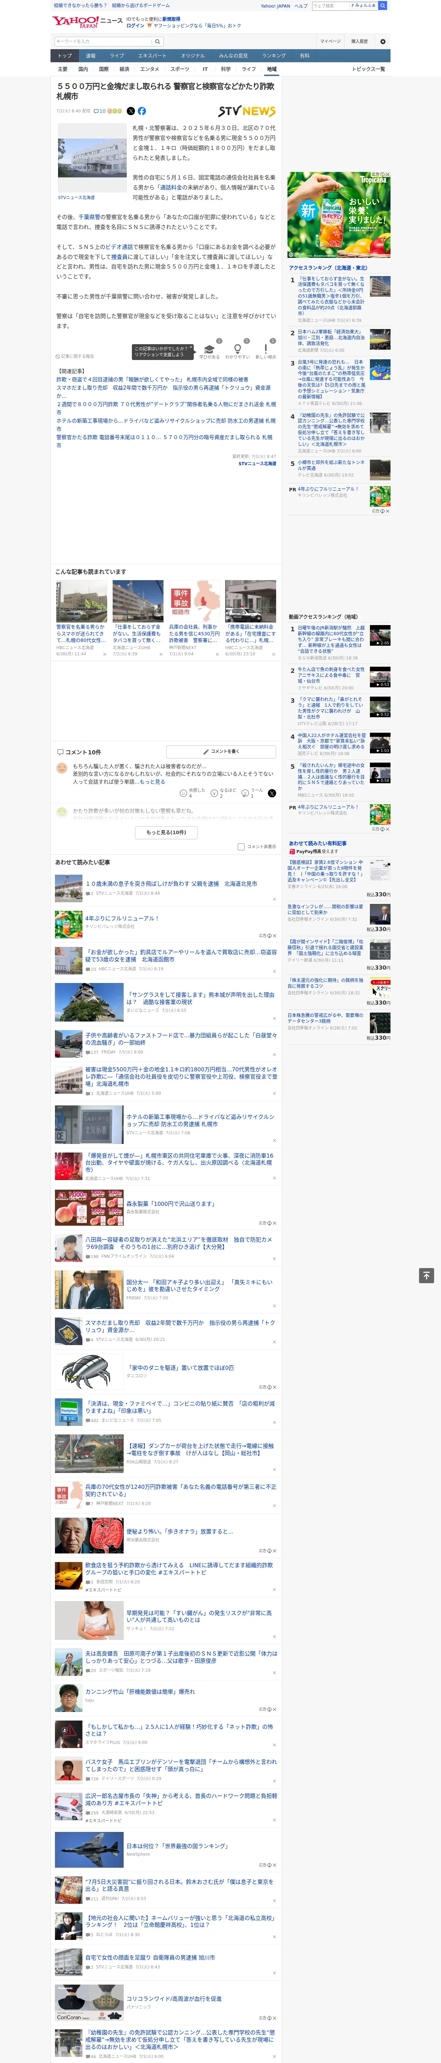Open the Tropicana advertisement banner

[339, 215]
